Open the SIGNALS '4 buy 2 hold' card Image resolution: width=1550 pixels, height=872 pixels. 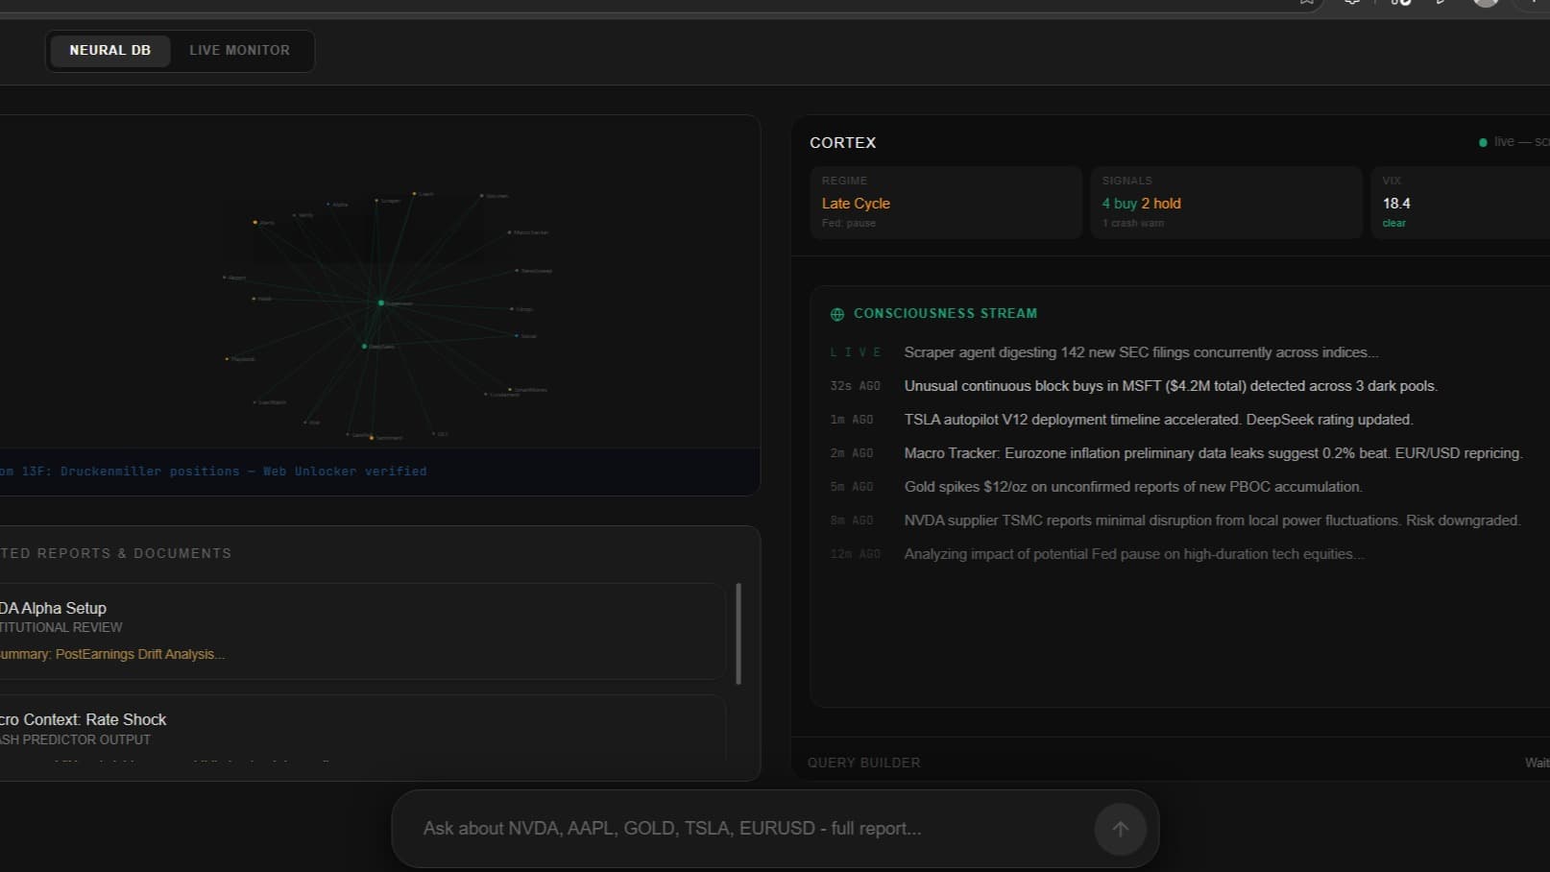point(1226,202)
